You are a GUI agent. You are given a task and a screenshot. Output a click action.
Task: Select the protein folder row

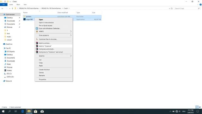(x=62, y=16)
